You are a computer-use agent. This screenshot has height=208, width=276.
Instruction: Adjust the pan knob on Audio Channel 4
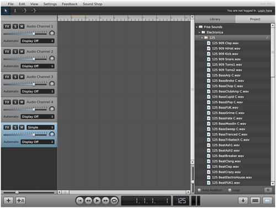(52, 109)
